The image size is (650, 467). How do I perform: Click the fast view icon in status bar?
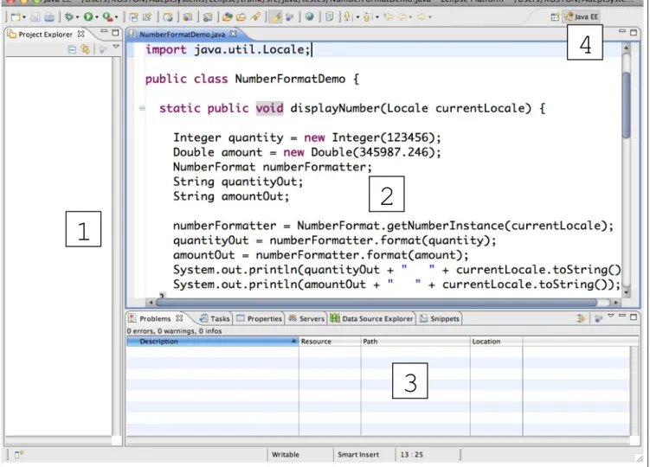(x=19, y=455)
